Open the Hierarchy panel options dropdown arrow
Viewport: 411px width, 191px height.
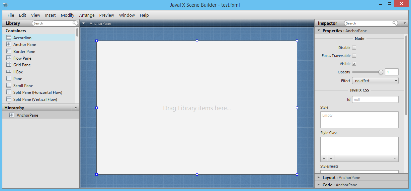(x=76, y=108)
